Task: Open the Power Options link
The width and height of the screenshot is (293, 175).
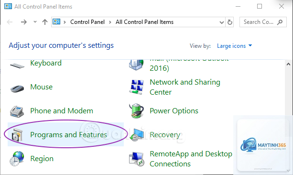Action: [174, 111]
